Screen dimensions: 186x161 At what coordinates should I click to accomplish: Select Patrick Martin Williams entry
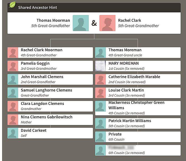coord(138,123)
